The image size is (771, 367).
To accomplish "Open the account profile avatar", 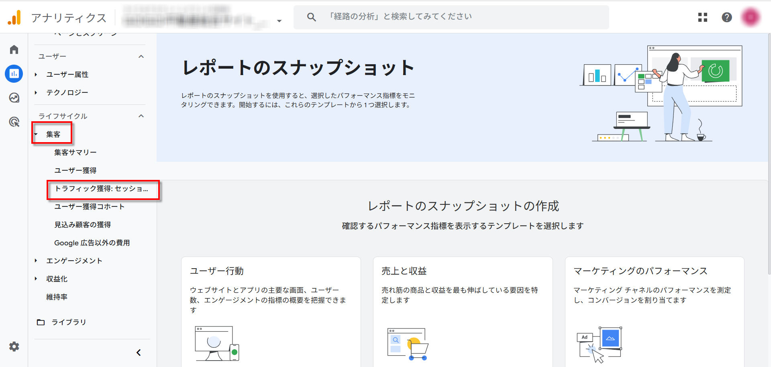I will pos(751,17).
